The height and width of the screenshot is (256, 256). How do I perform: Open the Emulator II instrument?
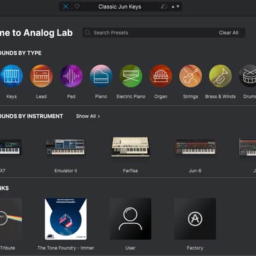pos(66,147)
